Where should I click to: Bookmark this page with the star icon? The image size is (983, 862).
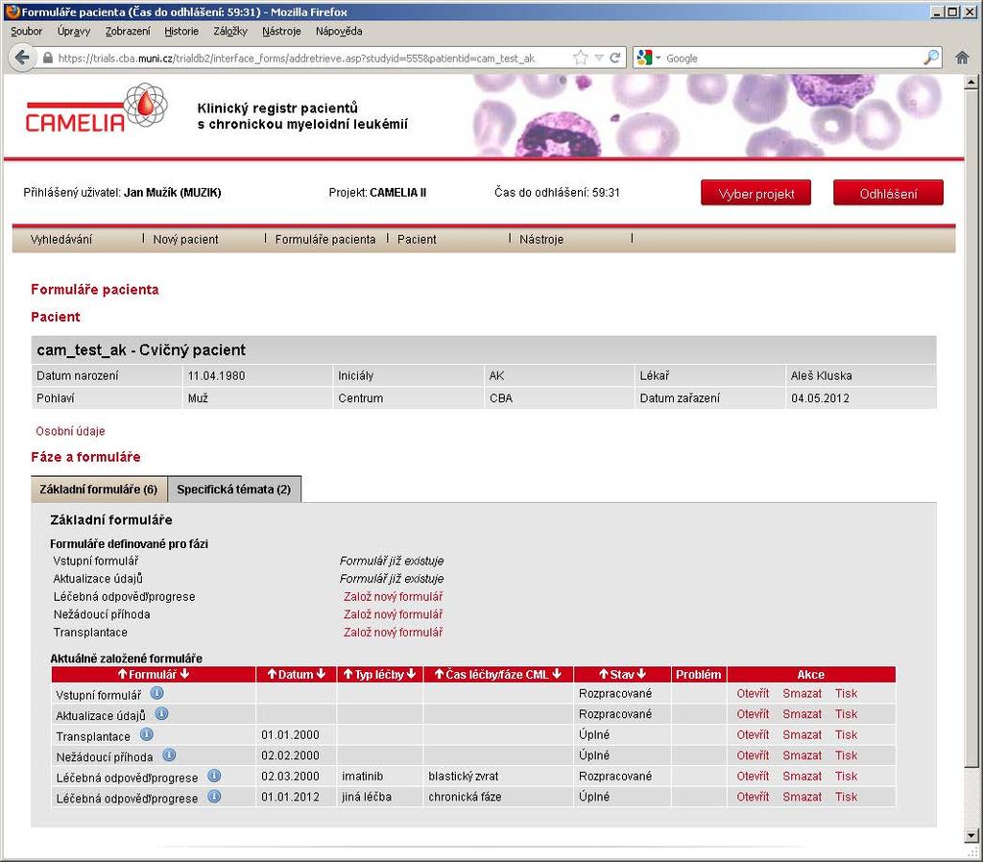coord(581,58)
